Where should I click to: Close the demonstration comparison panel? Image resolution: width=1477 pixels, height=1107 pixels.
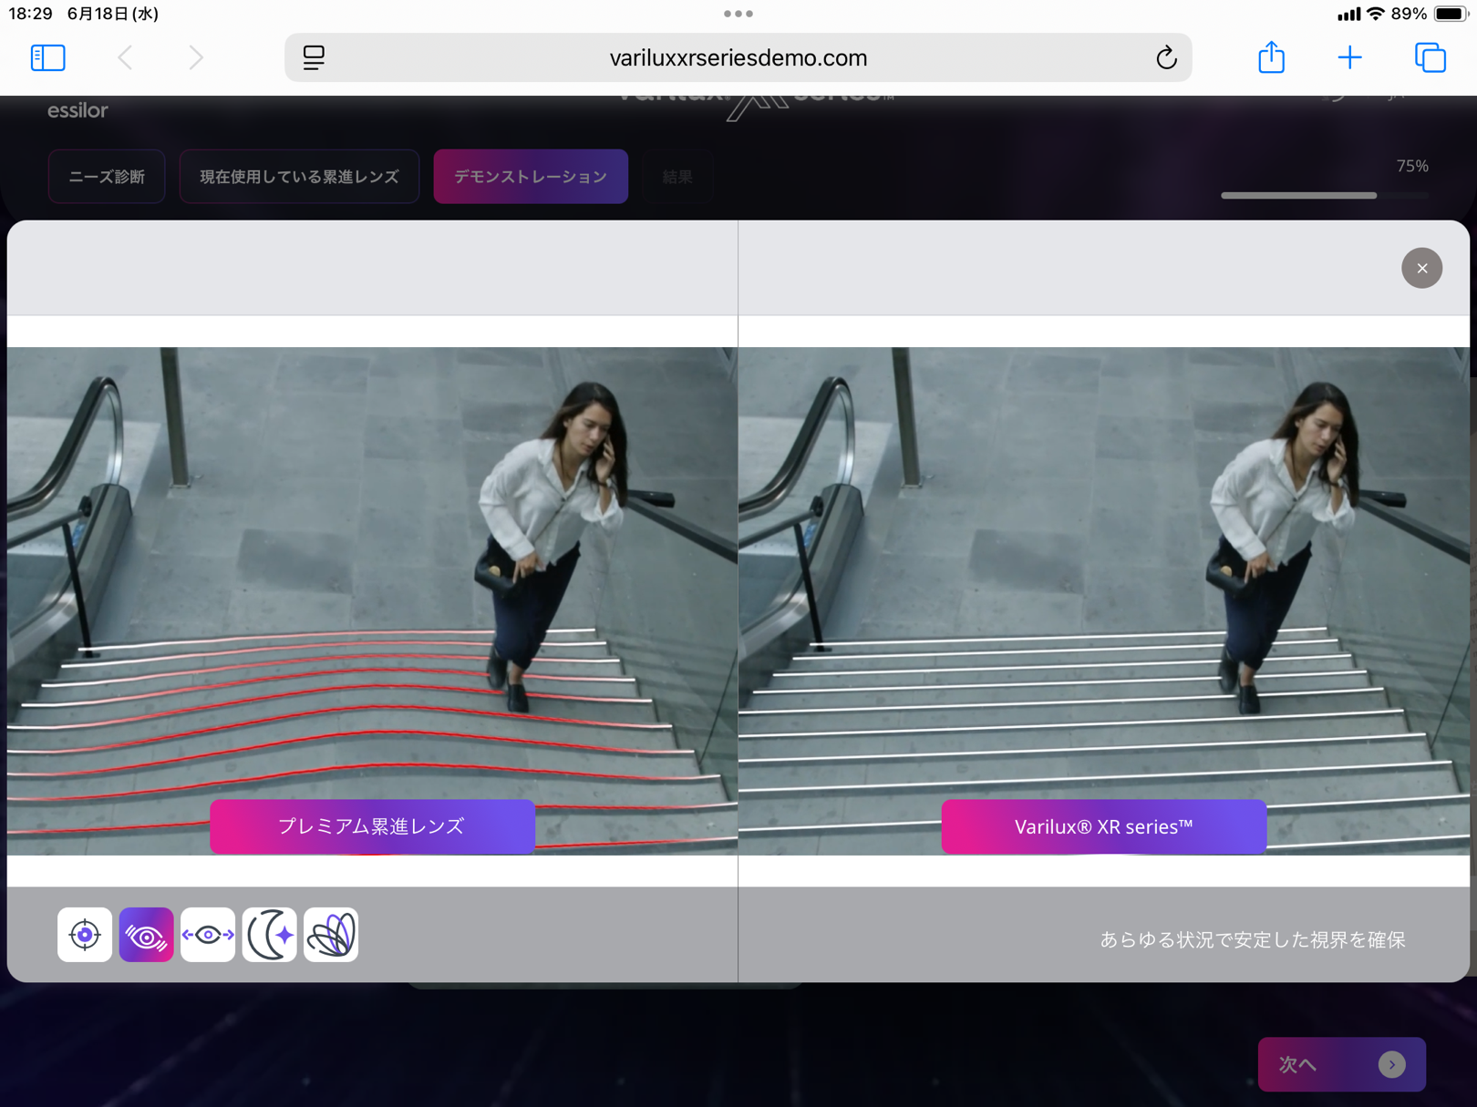pyautogui.click(x=1421, y=268)
